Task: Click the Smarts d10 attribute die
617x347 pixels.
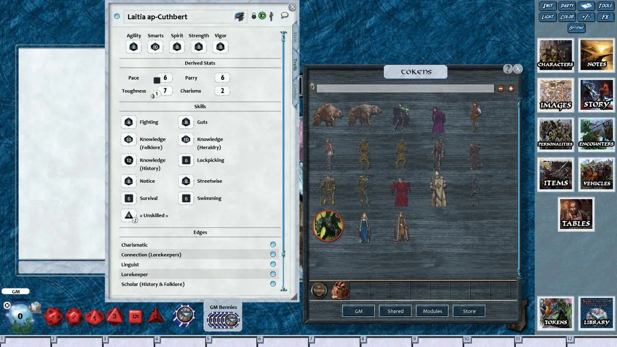Action: (x=155, y=47)
